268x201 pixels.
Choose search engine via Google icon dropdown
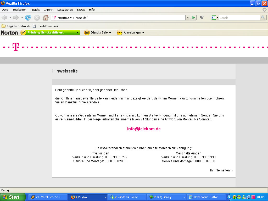tap(215, 18)
